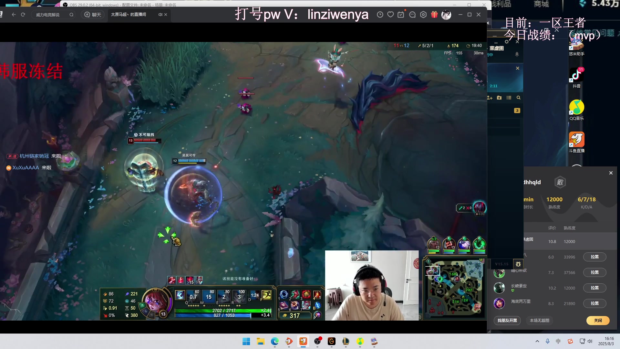The height and width of the screenshot is (349, 620).
Task: Open the red gift box icon
Action: [434, 15]
